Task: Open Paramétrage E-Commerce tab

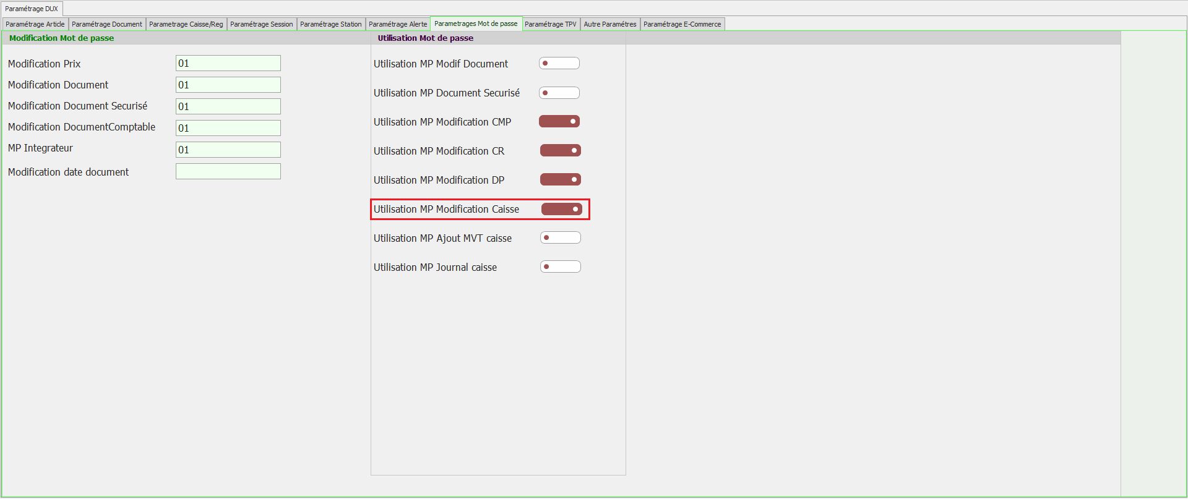Action: click(x=682, y=24)
